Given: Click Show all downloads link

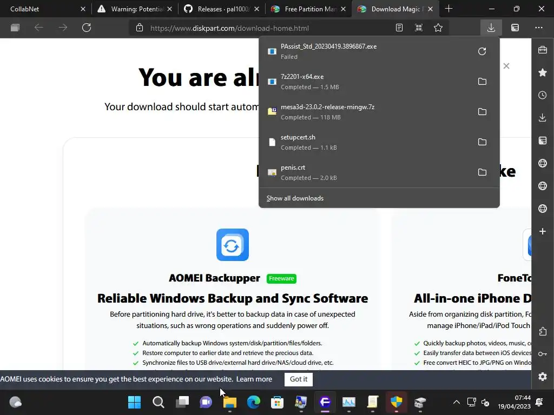Looking at the screenshot, I should click(x=295, y=198).
